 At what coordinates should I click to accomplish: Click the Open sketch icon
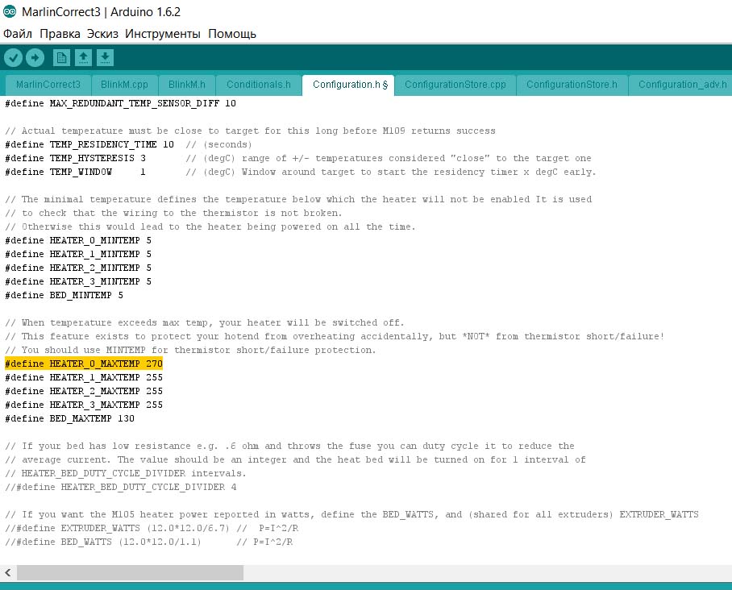[x=83, y=57]
